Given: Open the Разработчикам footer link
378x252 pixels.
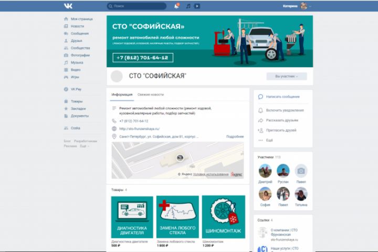Looking at the screenshot, I should click(86, 141).
